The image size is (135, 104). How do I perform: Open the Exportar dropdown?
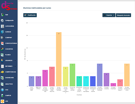(x=109, y=15)
